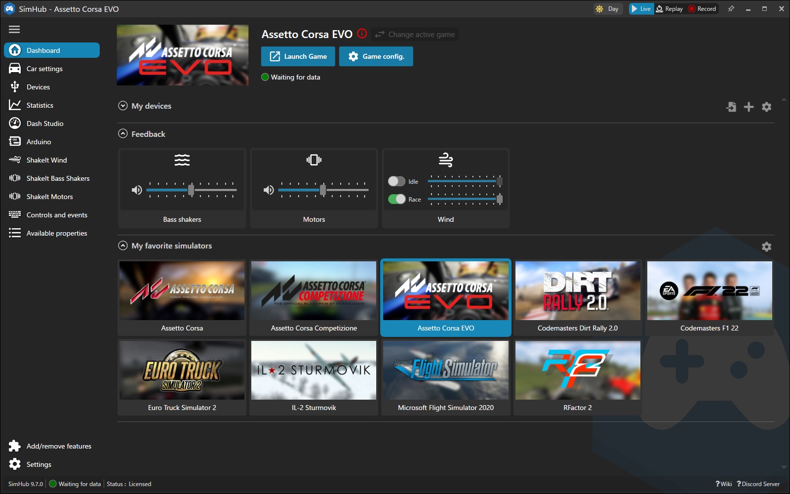Open the Discord Server link
The height and width of the screenshot is (494, 790).
(x=759, y=484)
